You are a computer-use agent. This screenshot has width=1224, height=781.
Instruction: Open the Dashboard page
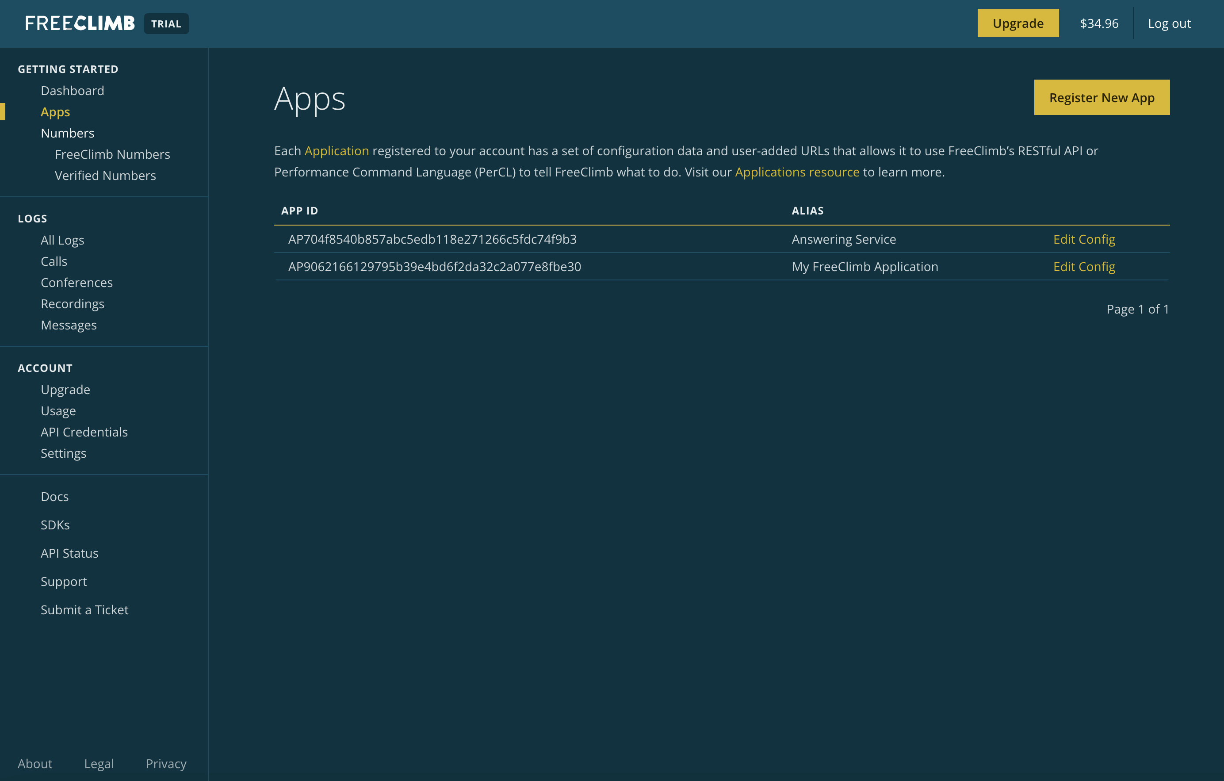72,91
